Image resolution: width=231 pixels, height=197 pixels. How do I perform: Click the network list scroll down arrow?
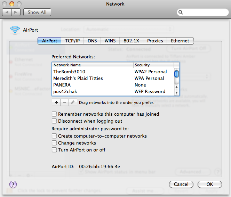click(x=176, y=93)
